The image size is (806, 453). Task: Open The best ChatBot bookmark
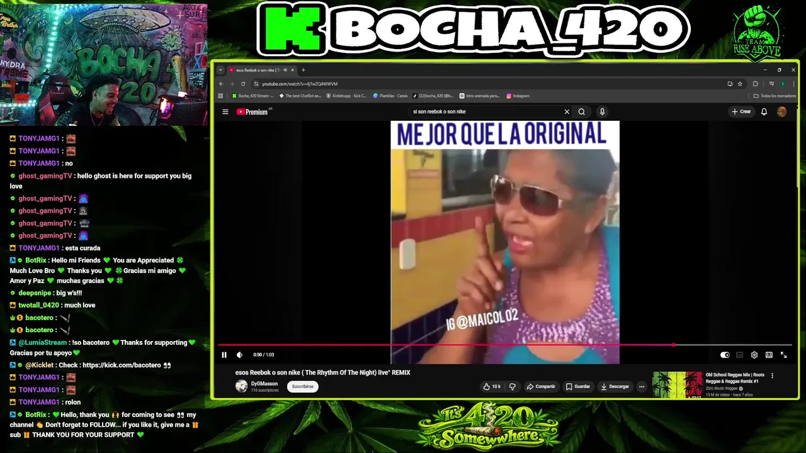click(x=300, y=96)
